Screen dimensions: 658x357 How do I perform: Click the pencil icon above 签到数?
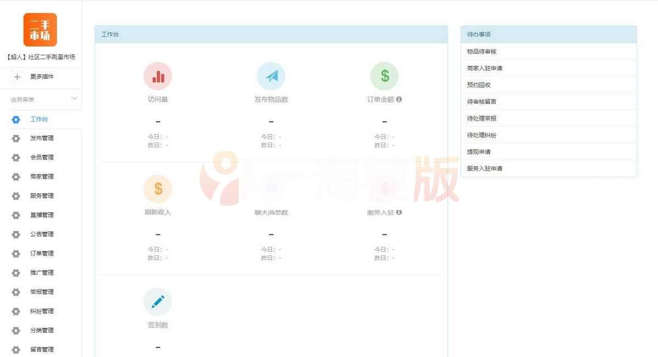(158, 301)
